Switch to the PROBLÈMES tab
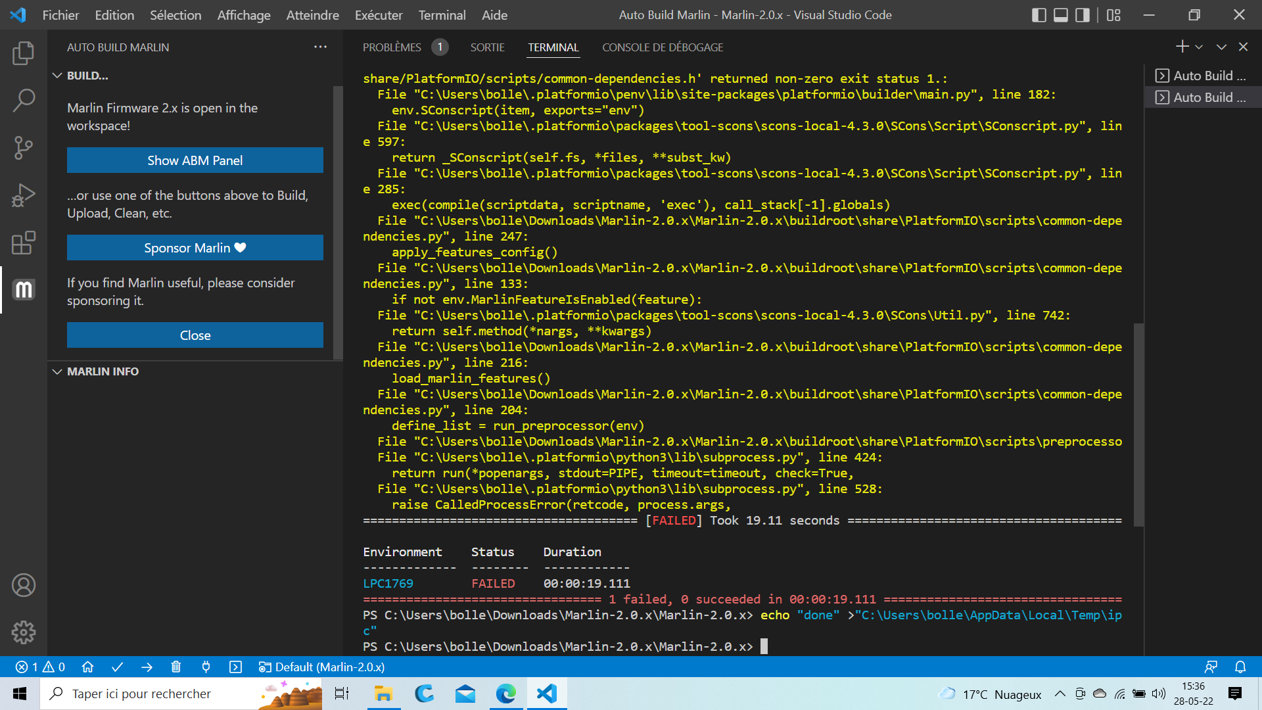 pyautogui.click(x=392, y=47)
